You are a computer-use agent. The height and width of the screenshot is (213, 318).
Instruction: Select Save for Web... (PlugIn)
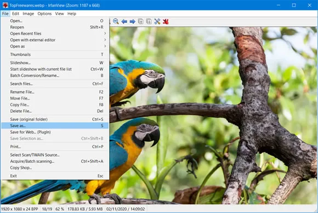tap(55, 132)
